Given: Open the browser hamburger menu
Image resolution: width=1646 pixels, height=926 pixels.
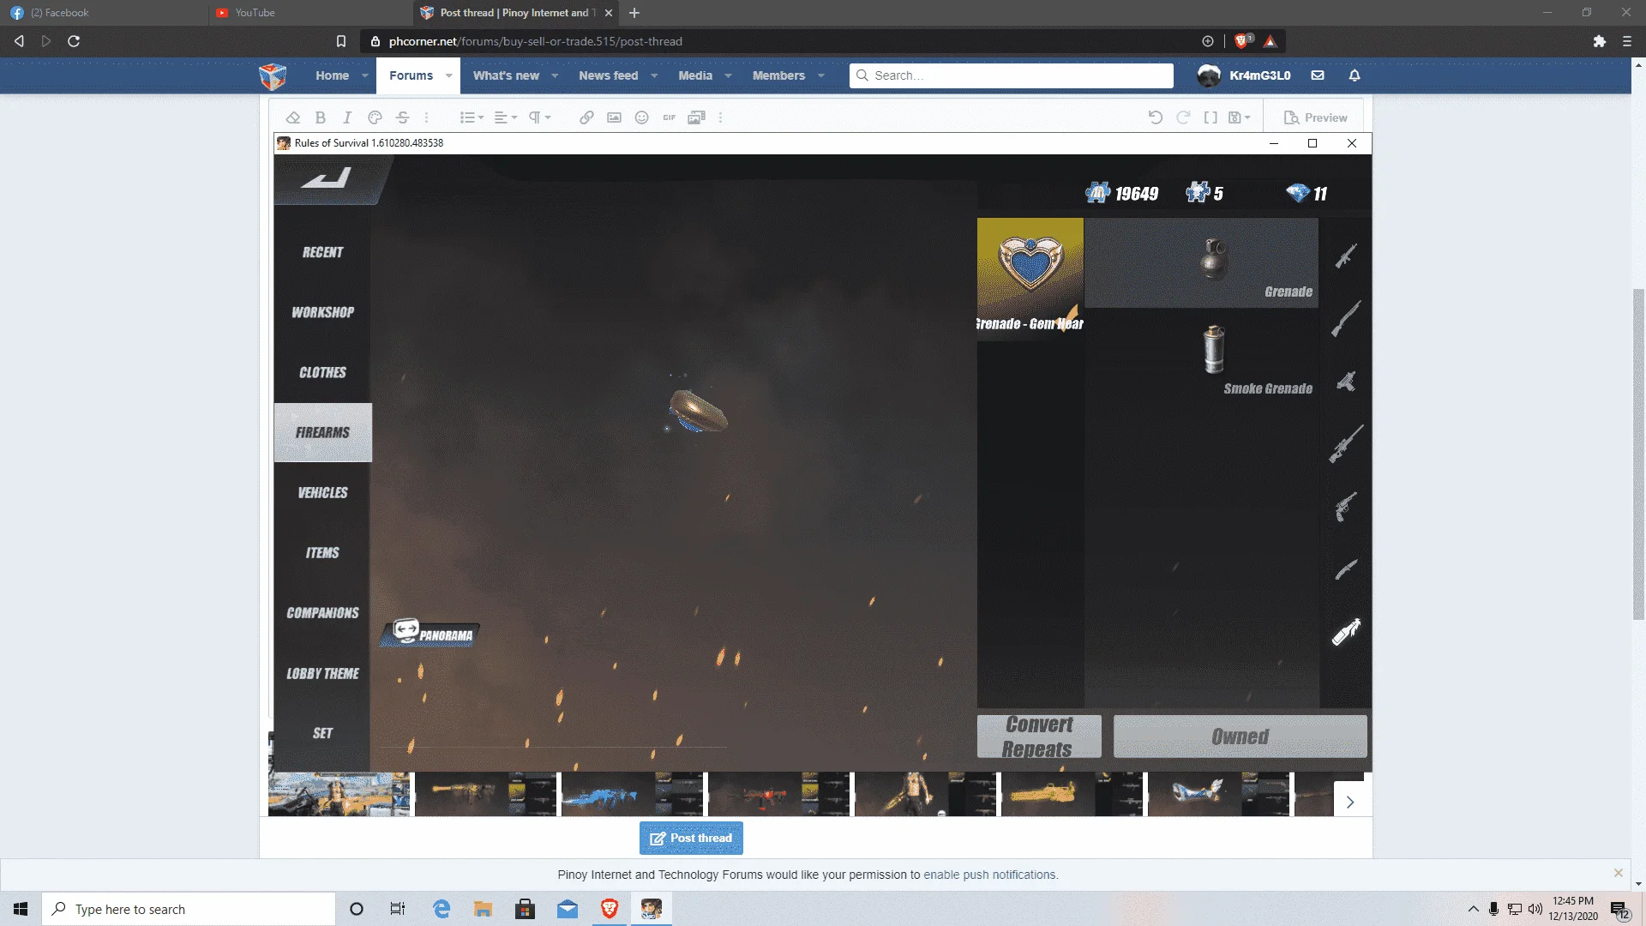Looking at the screenshot, I should click(1627, 41).
